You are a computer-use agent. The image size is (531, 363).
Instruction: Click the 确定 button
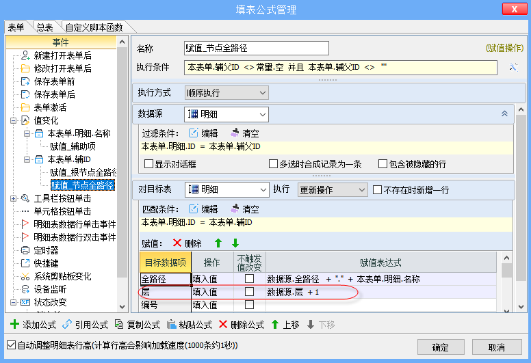441,347
